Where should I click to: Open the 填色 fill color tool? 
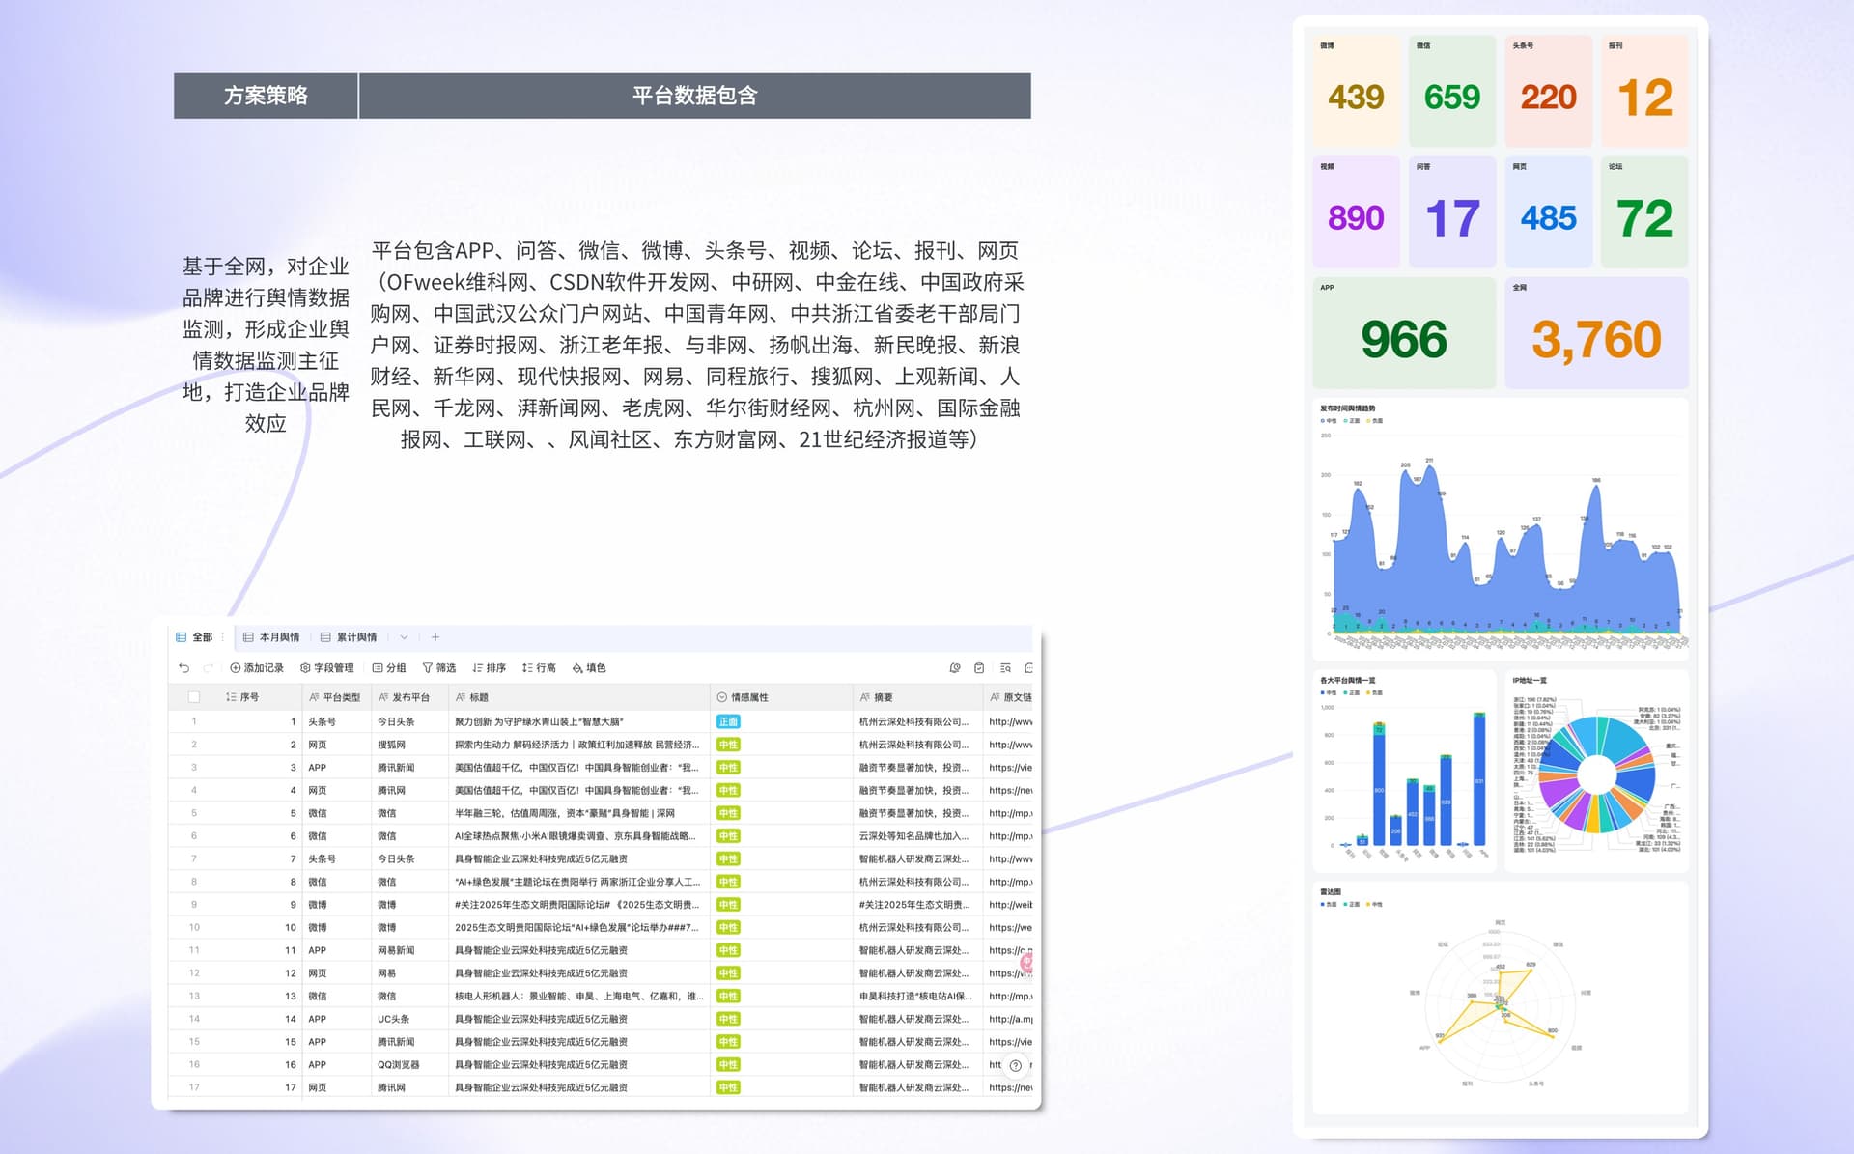pos(590,667)
